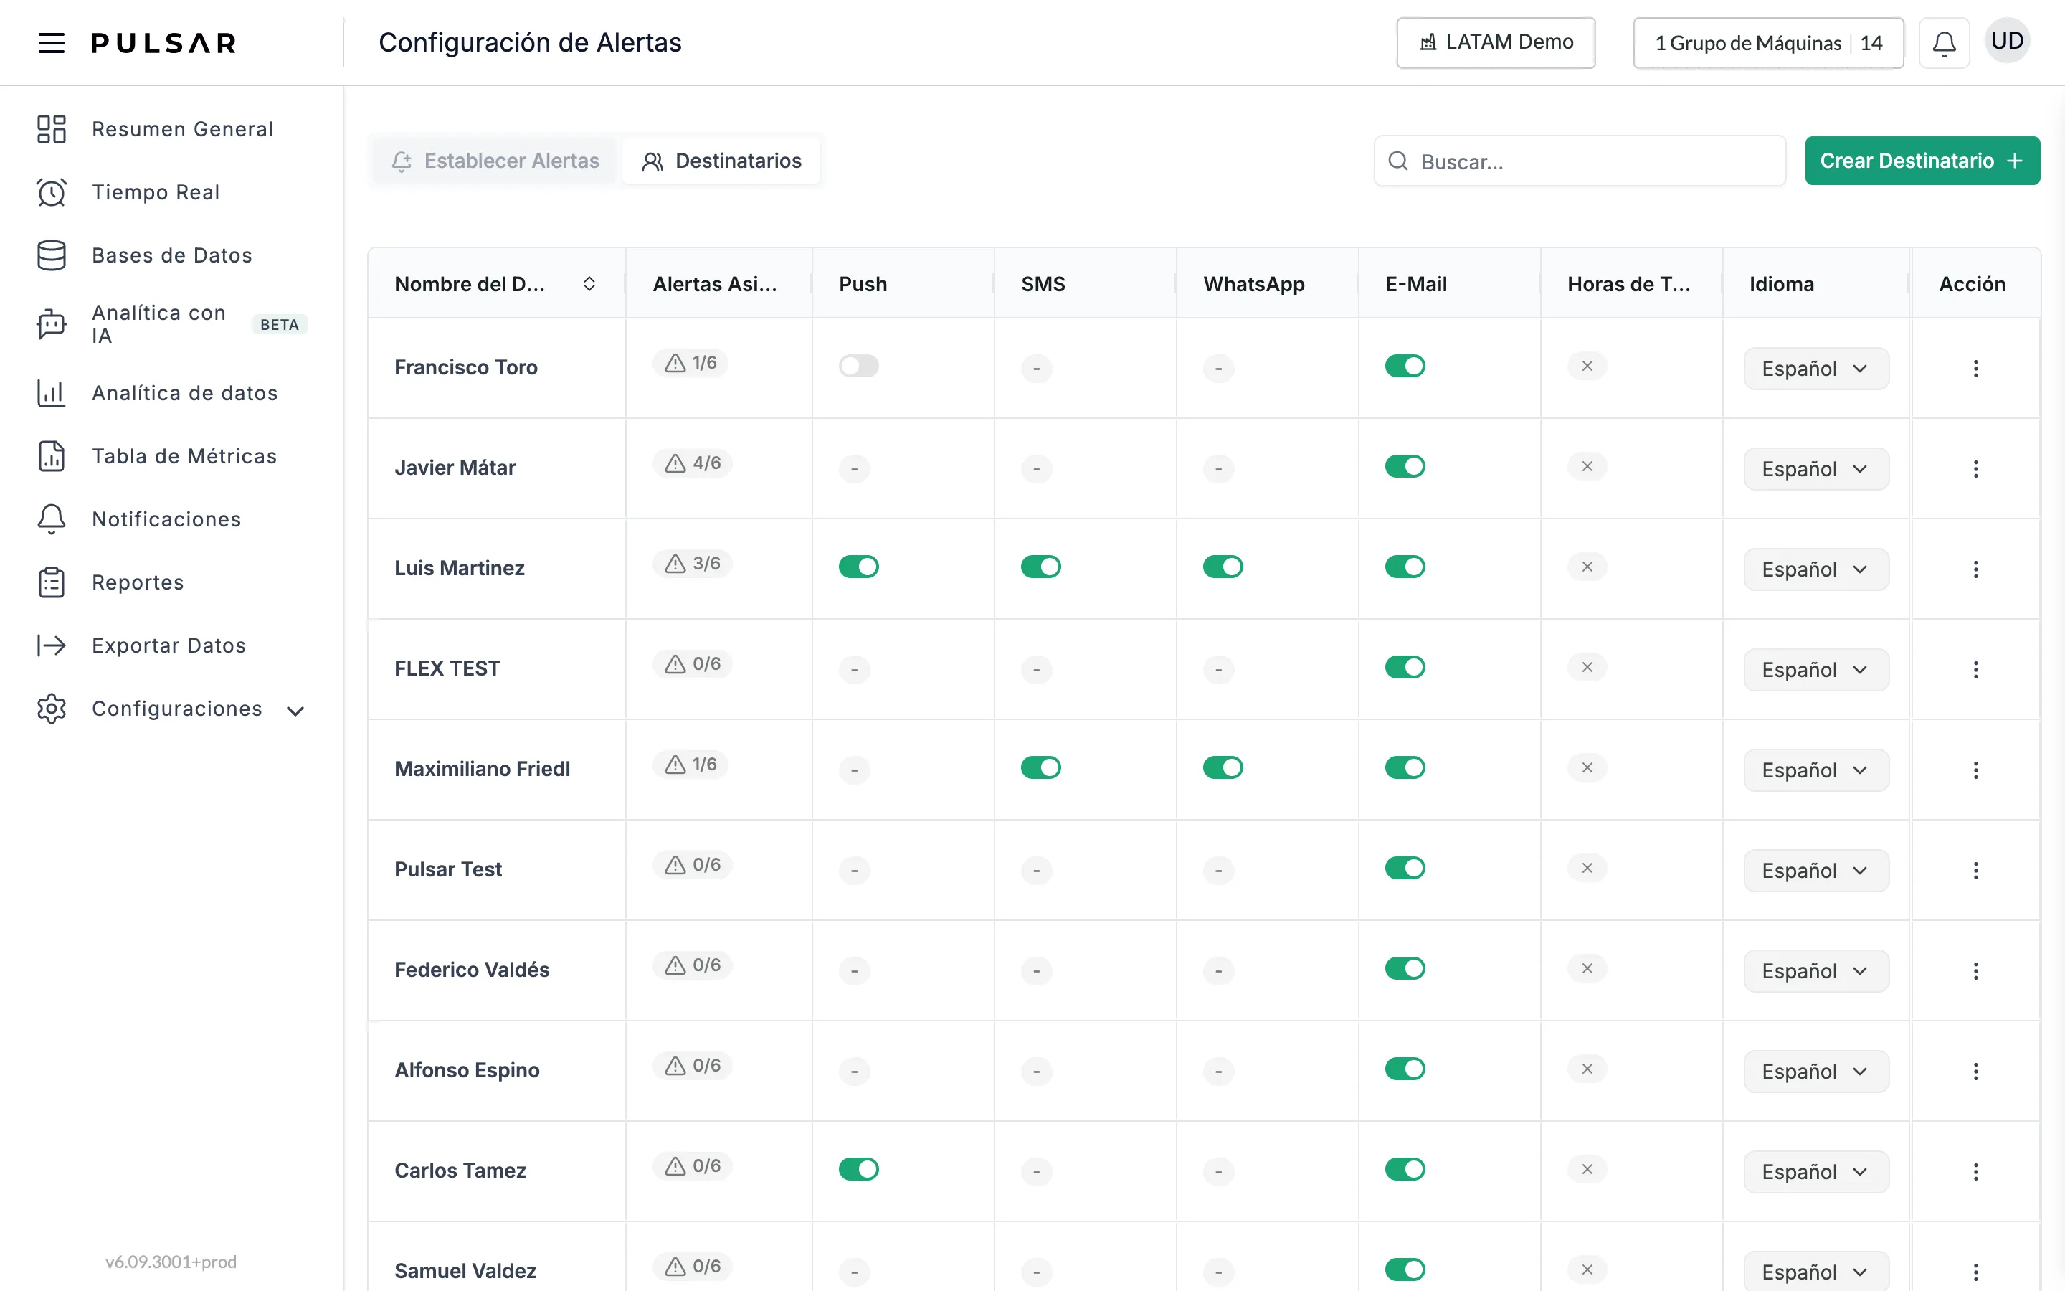Click the Horas de T... X for Luis Martinez
This screenshot has width=2065, height=1291.
1587,567
